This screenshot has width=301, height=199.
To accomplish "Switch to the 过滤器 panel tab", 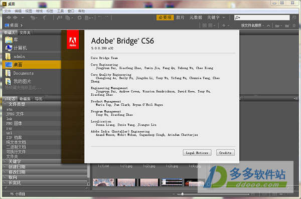I will tap(10, 99).
